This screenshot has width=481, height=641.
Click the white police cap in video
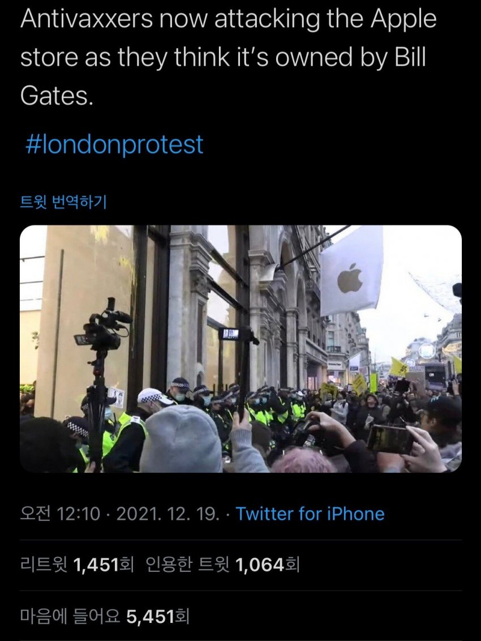(154, 396)
